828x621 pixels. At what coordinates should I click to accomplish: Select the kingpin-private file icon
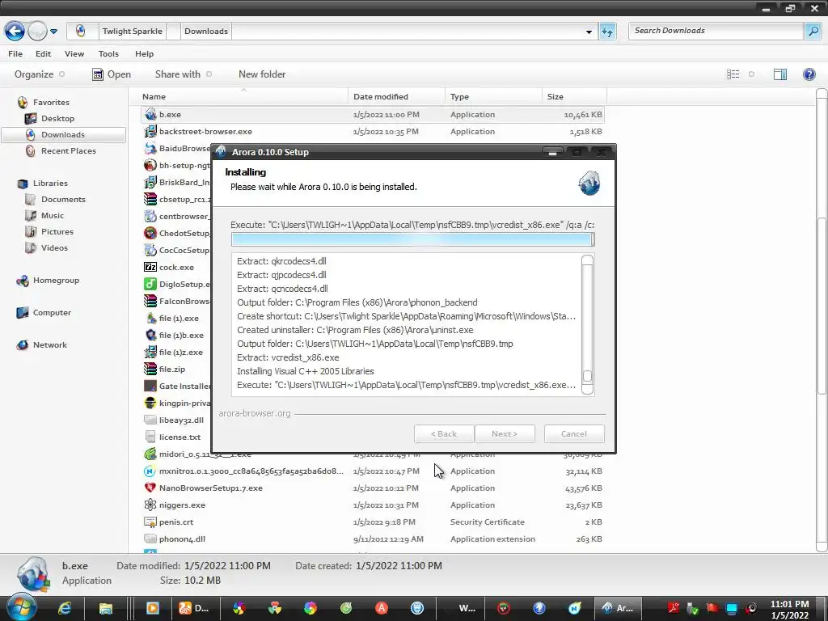tap(150, 403)
